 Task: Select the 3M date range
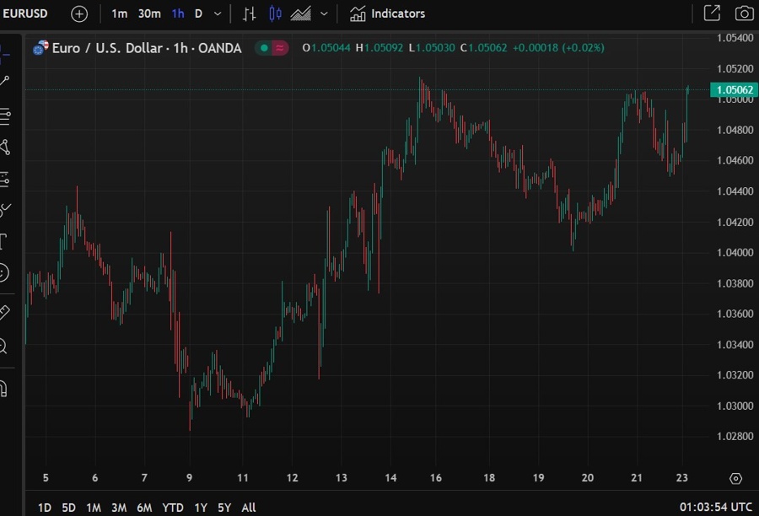pos(119,508)
